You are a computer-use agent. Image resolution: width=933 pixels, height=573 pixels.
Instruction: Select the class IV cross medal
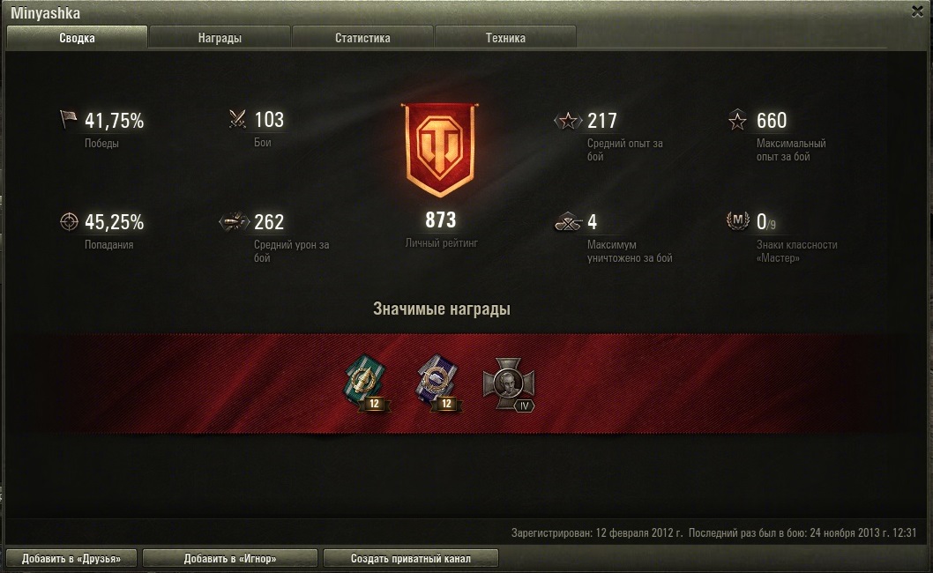pyautogui.click(x=509, y=384)
